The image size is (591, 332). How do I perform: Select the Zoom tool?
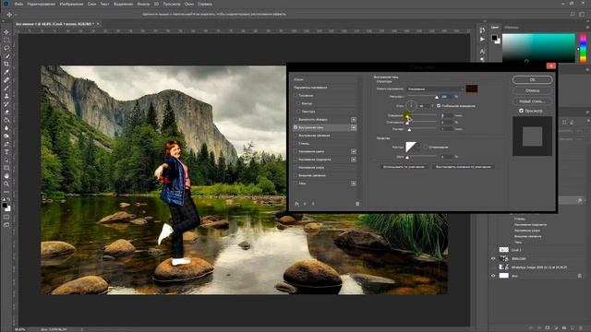(x=6, y=184)
